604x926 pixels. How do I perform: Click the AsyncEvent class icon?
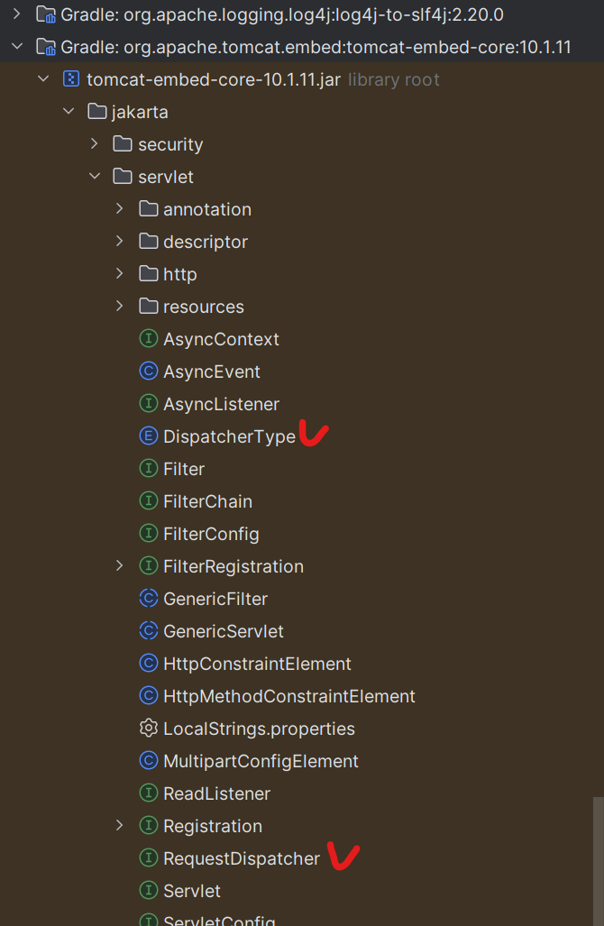pos(149,371)
